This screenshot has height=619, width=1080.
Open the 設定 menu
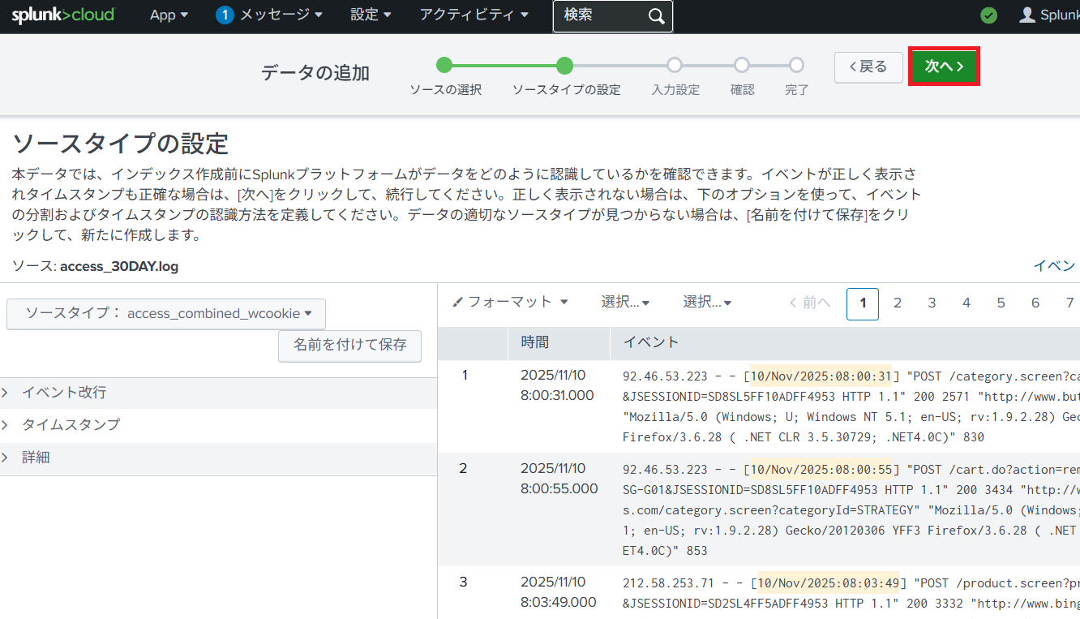tap(371, 15)
